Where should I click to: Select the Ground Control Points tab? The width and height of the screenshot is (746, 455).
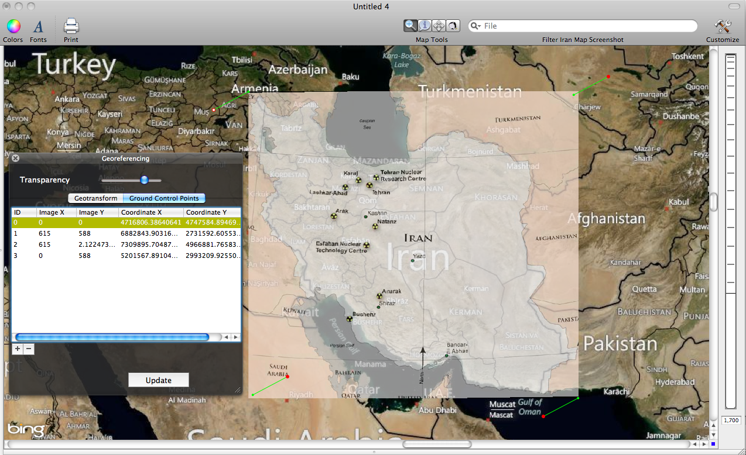click(164, 198)
